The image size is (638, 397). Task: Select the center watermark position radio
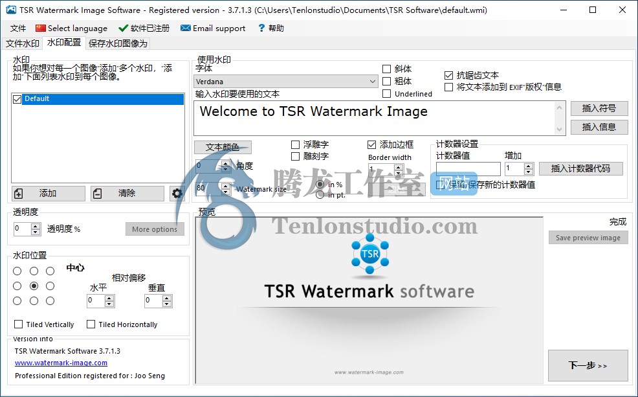[34, 286]
